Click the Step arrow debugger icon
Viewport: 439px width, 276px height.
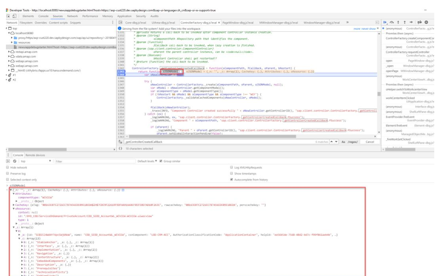pyautogui.click(x=411, y=22)
